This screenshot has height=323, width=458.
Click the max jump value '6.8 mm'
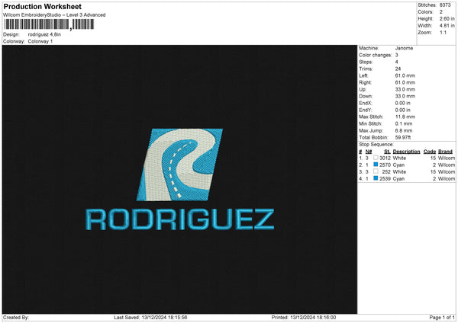[x=404, y=130]
